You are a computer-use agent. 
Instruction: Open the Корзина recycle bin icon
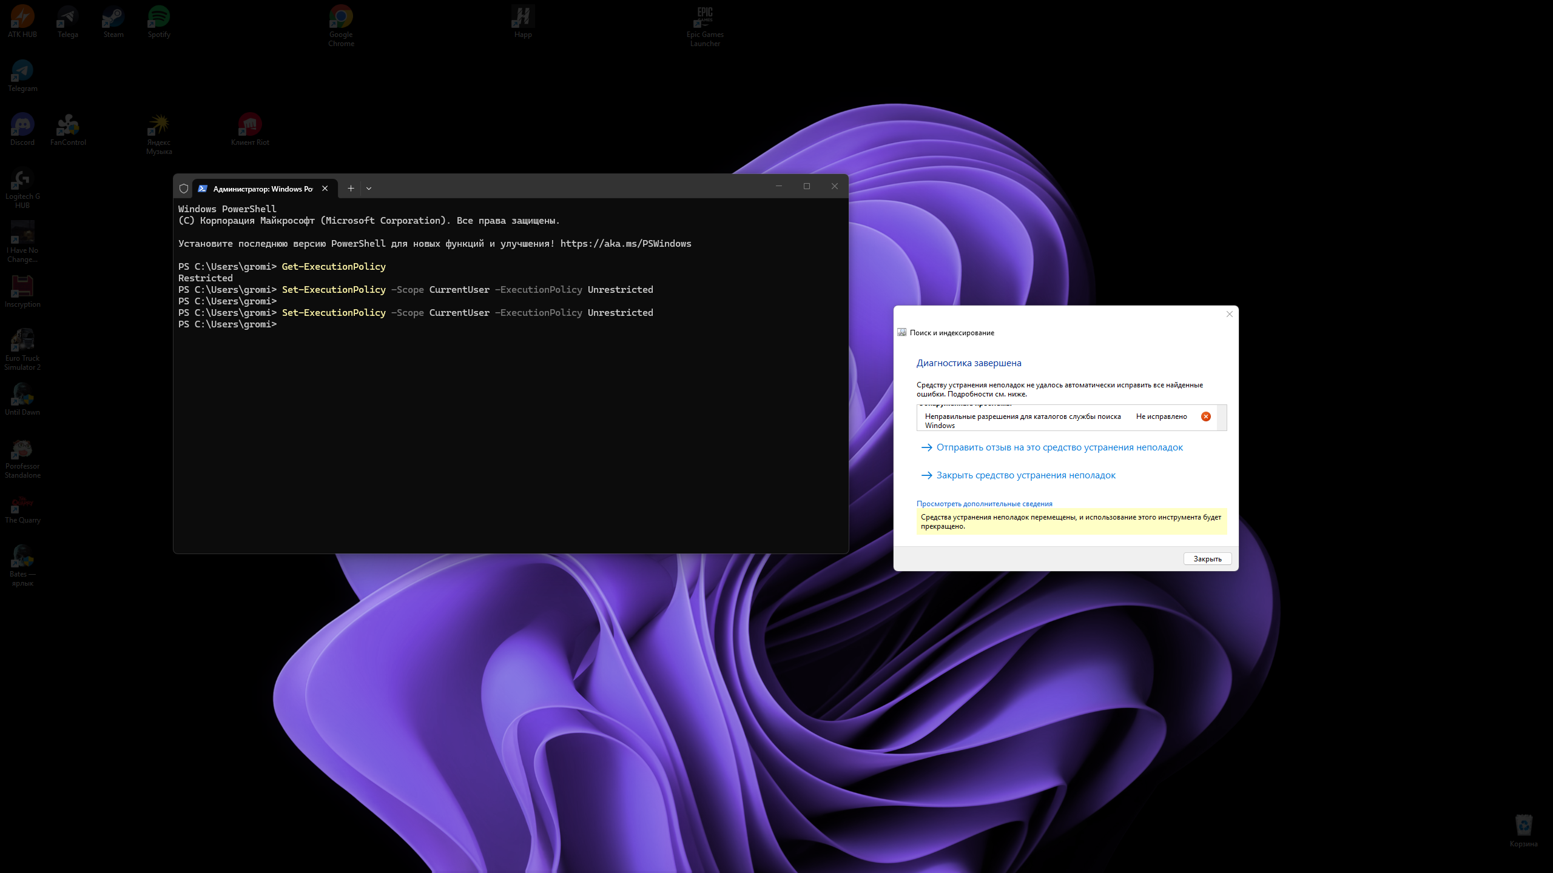point(1523,831)
